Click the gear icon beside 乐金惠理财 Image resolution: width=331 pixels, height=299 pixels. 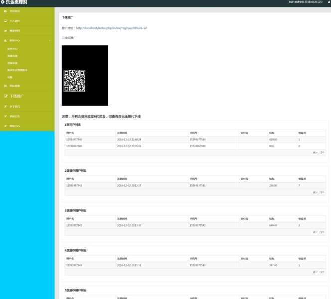[x=3, y=2]
